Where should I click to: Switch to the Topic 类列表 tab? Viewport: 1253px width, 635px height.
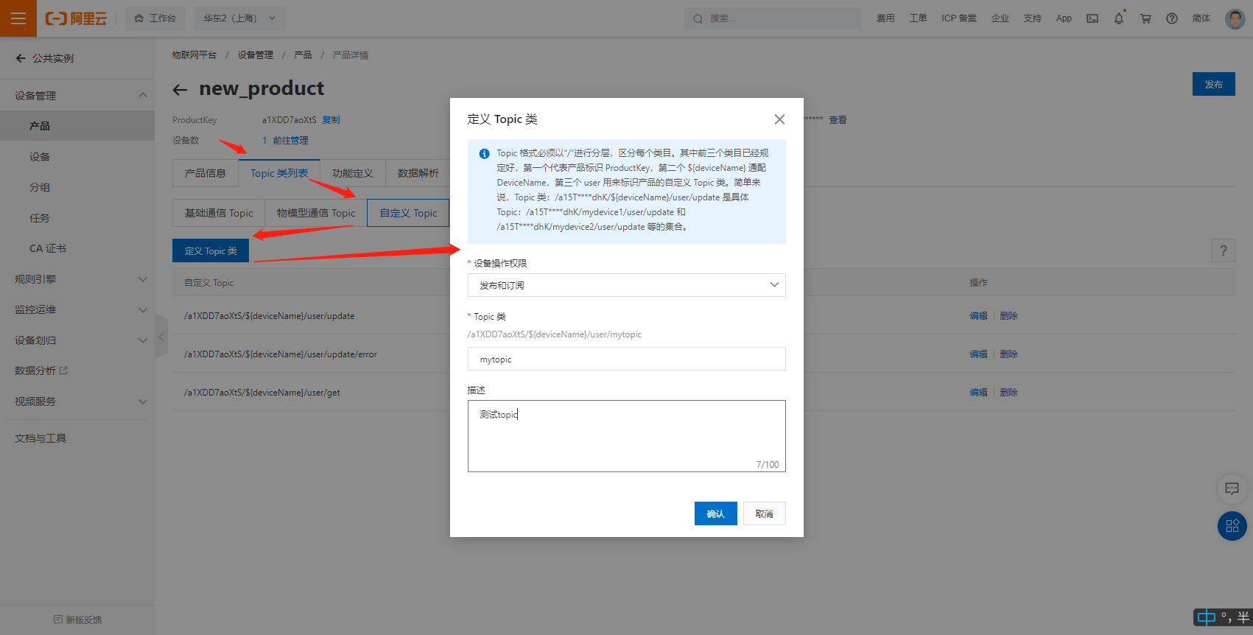(279, 173)
